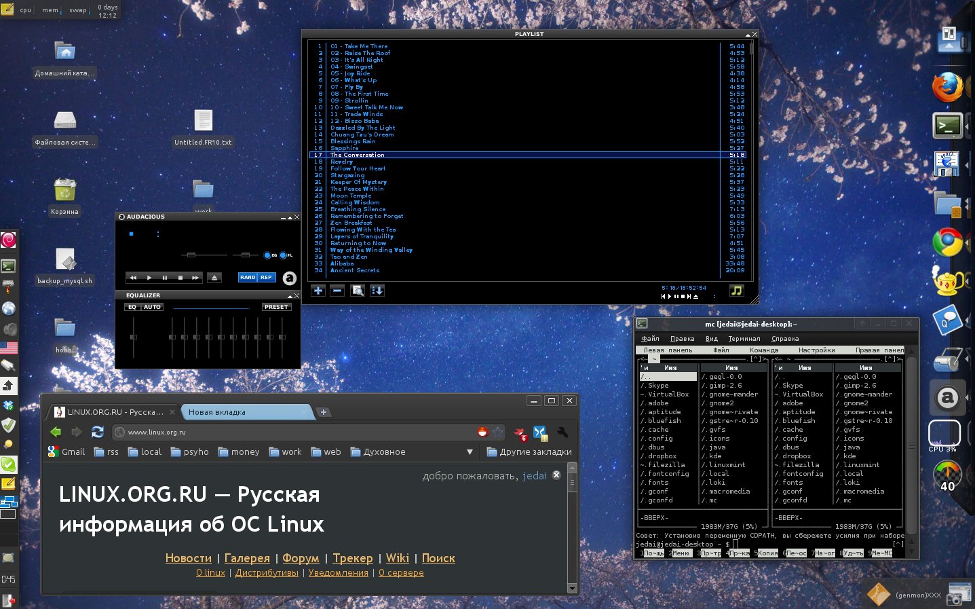Follow the Форум link on linux.org.ru
This screenshot has height=609, width=975.
(x=301, y=558)
